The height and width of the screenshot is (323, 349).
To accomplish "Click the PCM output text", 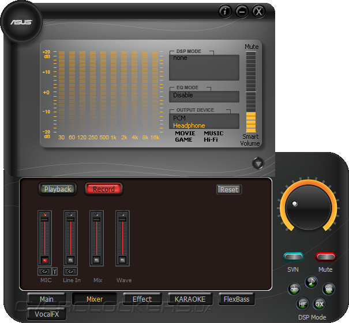I will [179, 118].
